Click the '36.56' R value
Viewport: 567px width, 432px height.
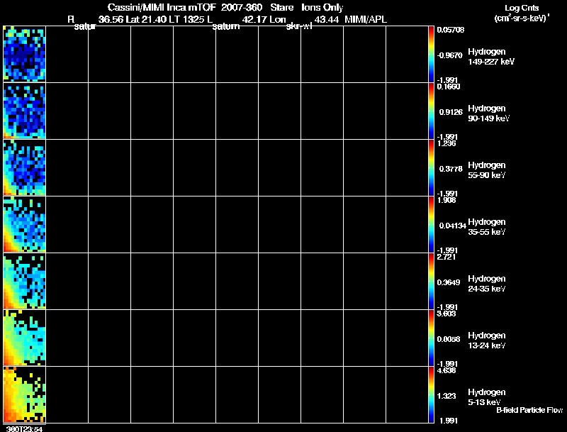tap(111, 20)
